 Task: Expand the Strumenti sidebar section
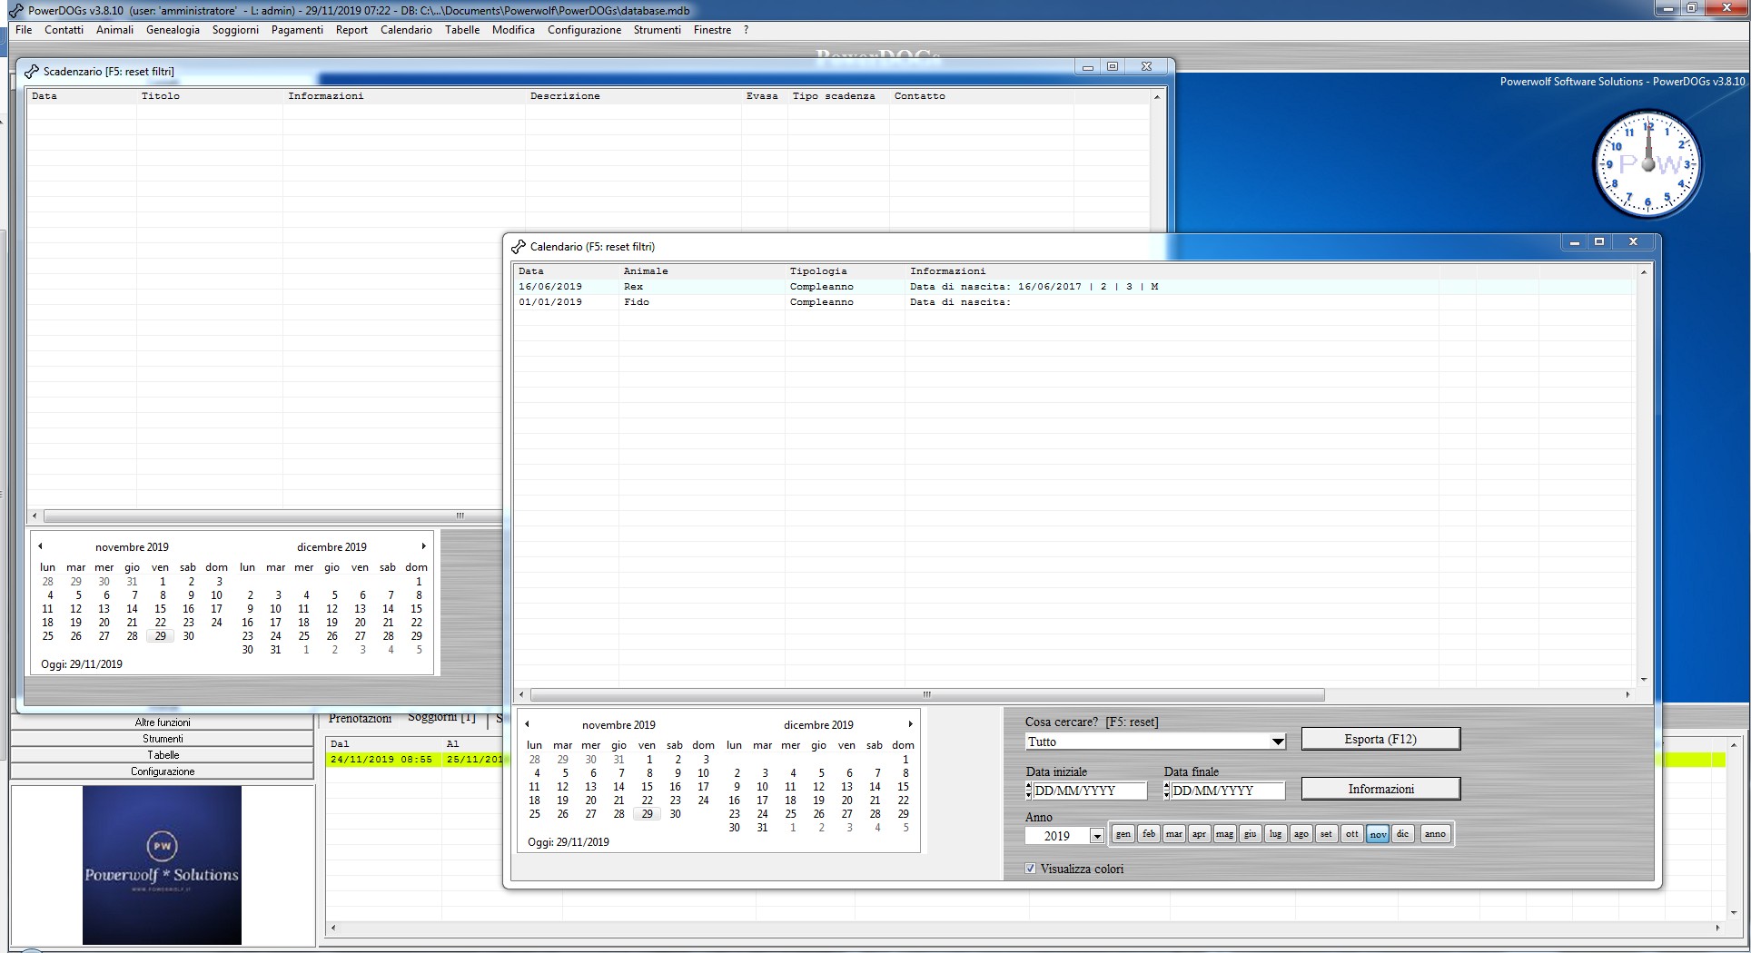163,739
